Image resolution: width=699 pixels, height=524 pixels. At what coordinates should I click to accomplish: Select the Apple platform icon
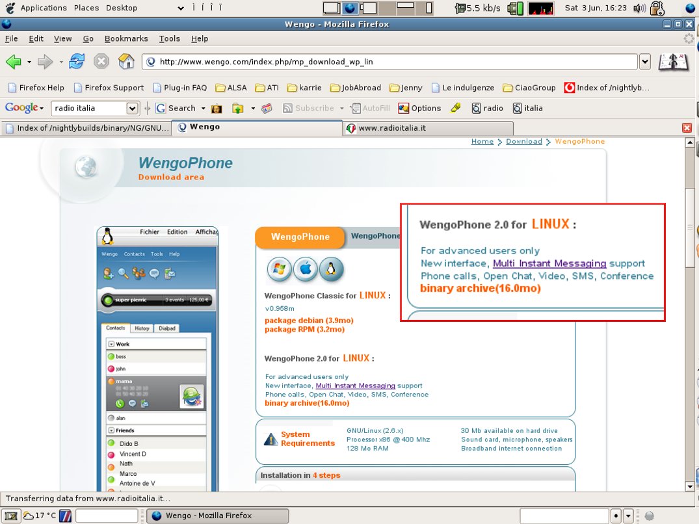[306, 270]
